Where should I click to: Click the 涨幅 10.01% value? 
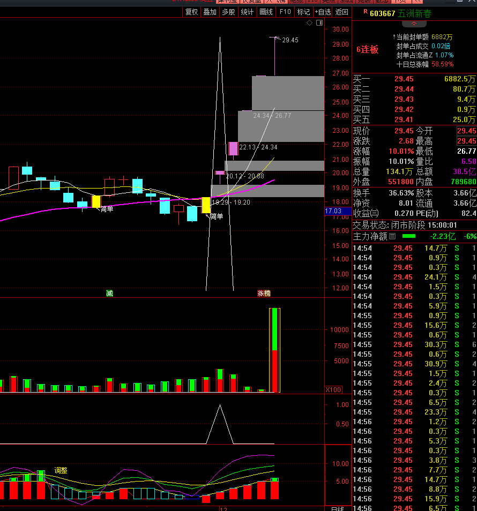(401, 152)
